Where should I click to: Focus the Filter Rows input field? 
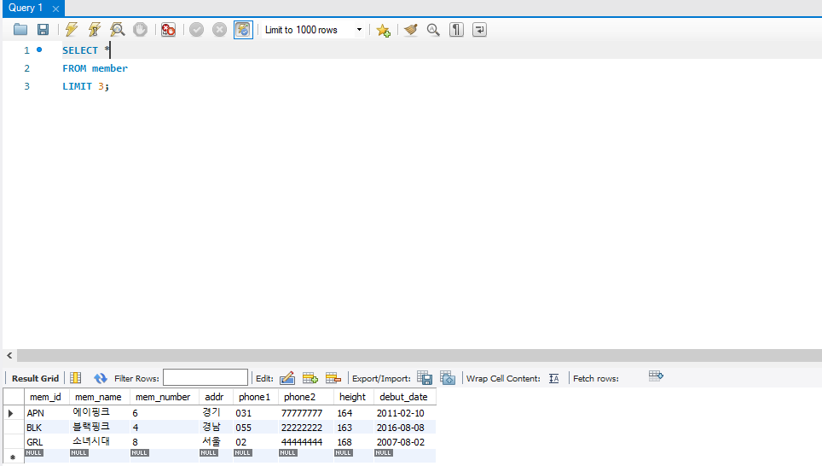click(x=205, y=377)
